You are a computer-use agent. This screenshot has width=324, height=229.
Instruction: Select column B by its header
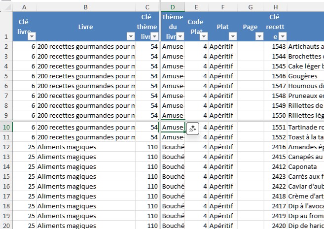click(86, 6)
